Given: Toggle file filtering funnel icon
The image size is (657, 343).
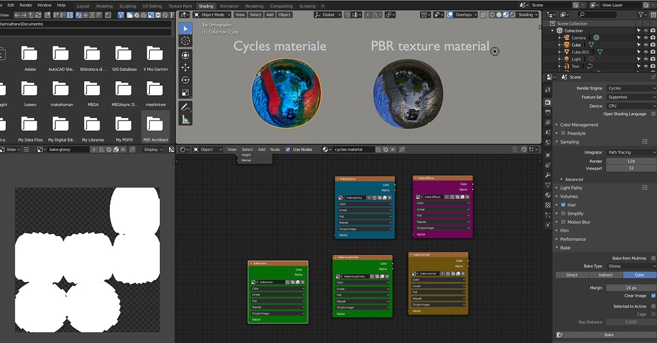Looking at the screenshot, I should click(x=121, y=15).
